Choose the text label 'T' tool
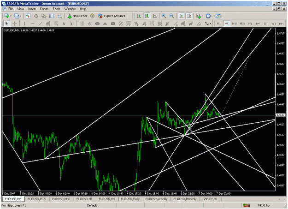The width and height of the screenshot is (288, 209). coord(71,24)
